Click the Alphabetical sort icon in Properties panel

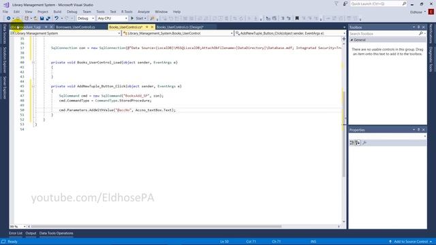pyautogui.click(x=358, y=143)
